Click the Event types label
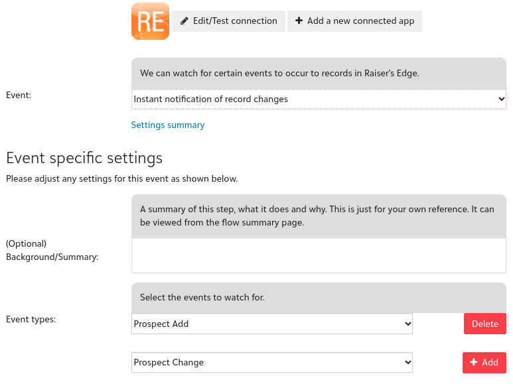Image resolution: width=513 pixels, height=386 pixels. 31,319
